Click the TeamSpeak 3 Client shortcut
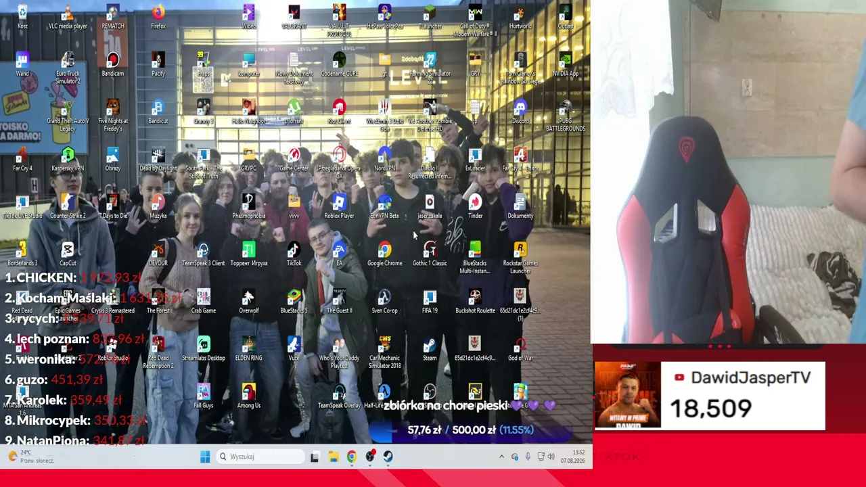 [204, 254]
